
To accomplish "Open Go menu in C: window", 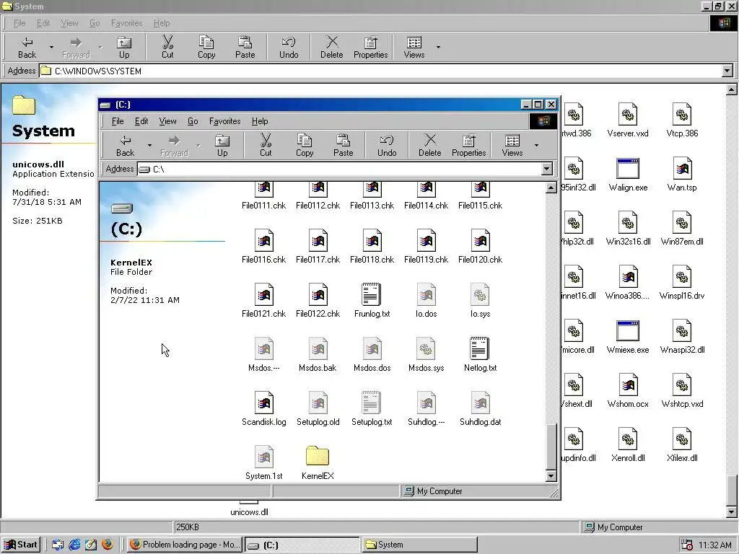I will 193,121.
